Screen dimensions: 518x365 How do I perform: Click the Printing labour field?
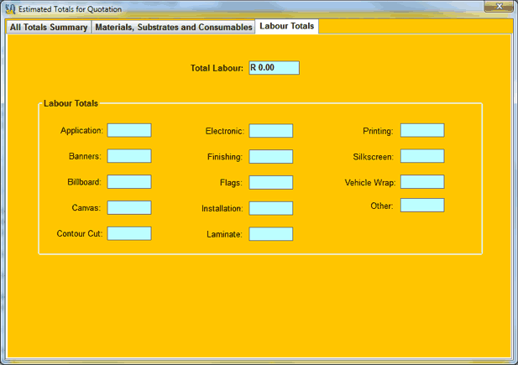[422, 130]
